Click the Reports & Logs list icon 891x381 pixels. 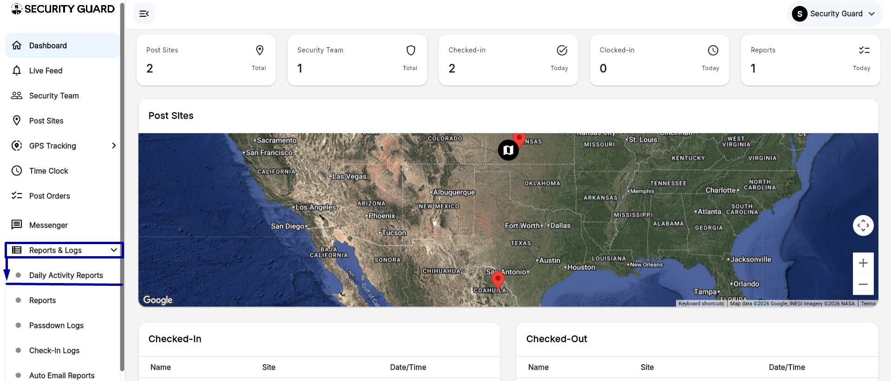coord(17,250)
